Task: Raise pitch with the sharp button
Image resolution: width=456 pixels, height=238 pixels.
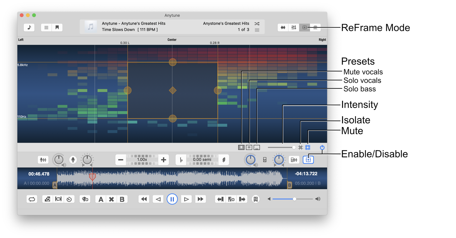Action: pyautogui.click(x=224, y=160)
